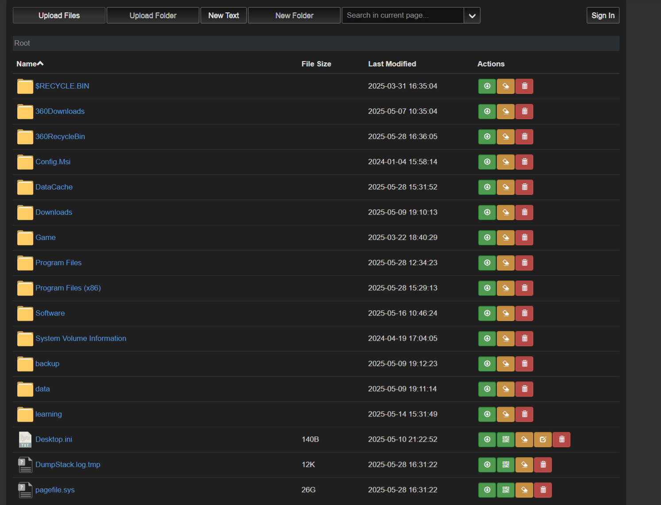Click the 26G file size value
The height and width of the screenshot is (505, 661).
[x=309, y=490]
